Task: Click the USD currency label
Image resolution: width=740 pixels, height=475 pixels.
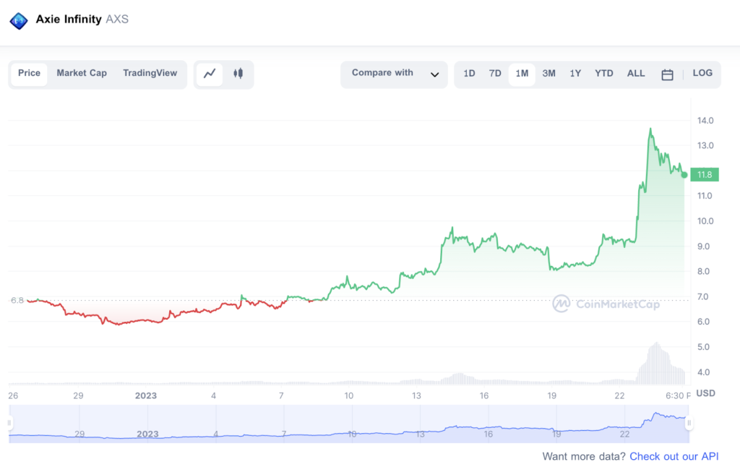Action: [x=706, y=393]
